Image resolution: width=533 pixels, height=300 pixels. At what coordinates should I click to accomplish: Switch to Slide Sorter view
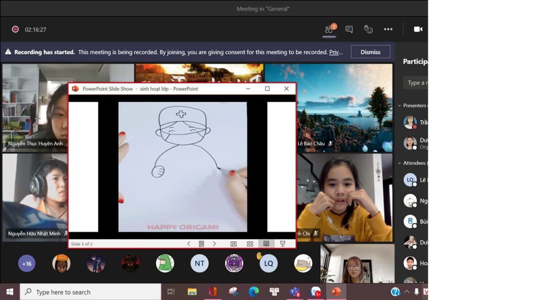pos(250,244)
